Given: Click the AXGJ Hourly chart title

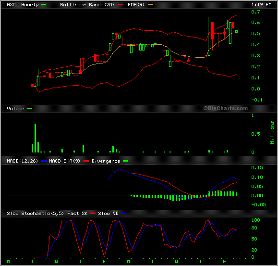Looking at the screenshot, I should pos(23,5).
